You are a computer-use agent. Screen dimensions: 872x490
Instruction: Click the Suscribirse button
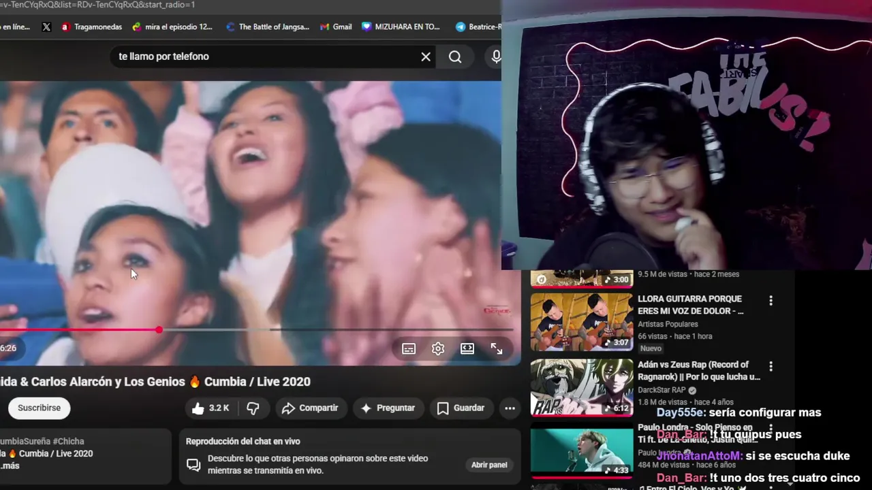39,408
